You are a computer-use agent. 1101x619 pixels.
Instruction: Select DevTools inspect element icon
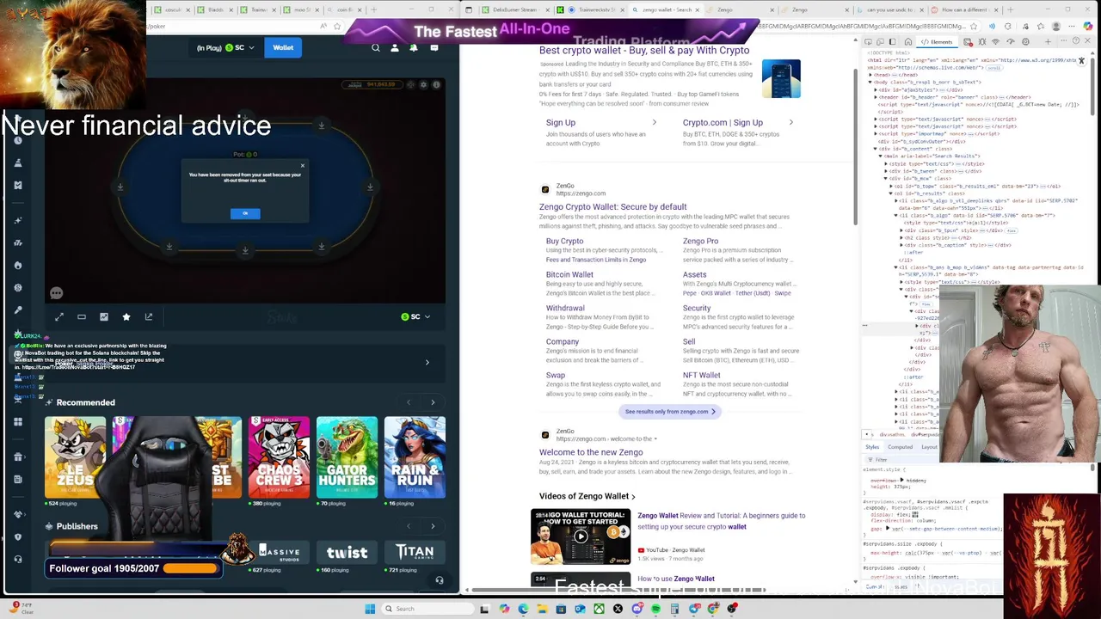[868, 41]
